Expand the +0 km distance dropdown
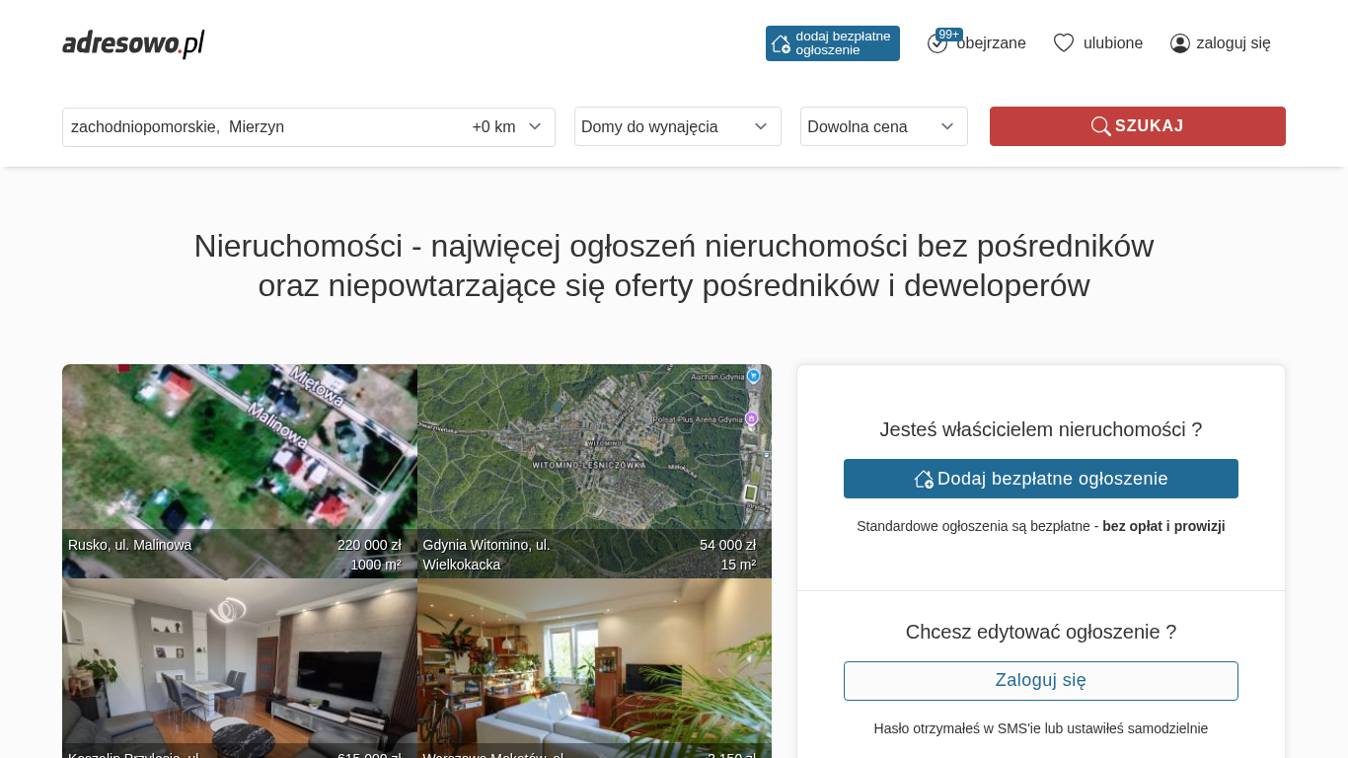This screenshot has width=1348, height=758. click(x=507, y=127)
